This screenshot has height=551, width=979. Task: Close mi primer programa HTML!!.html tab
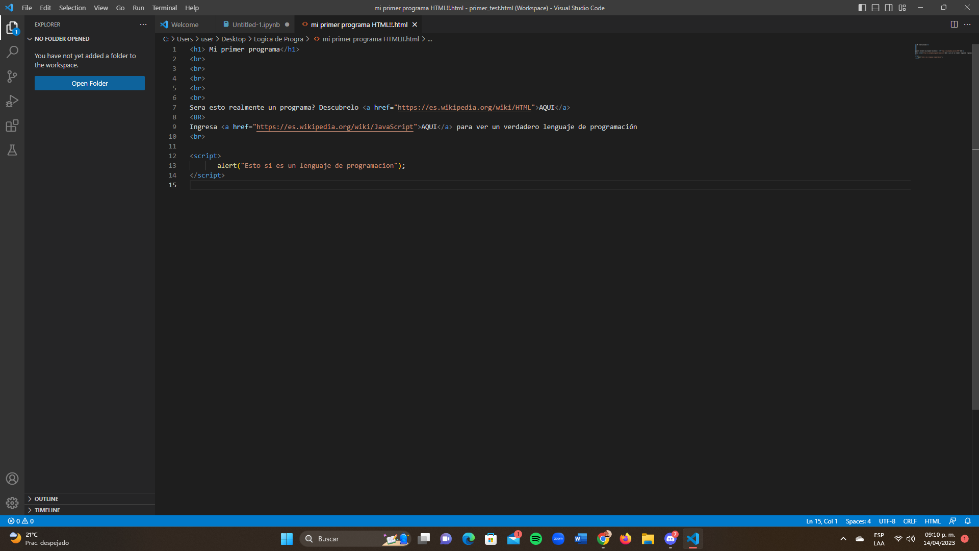click(415, 24)
